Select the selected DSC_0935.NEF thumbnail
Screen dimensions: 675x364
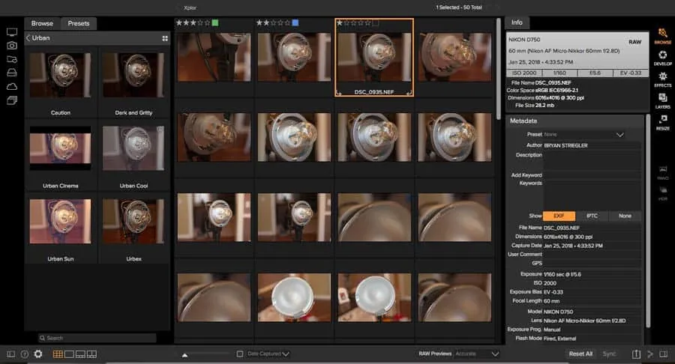374,57
